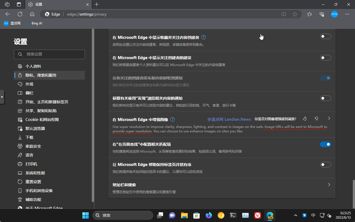The image size is (355, 222).
Task: Open 语言 settings section
Action: coord(49,155)
